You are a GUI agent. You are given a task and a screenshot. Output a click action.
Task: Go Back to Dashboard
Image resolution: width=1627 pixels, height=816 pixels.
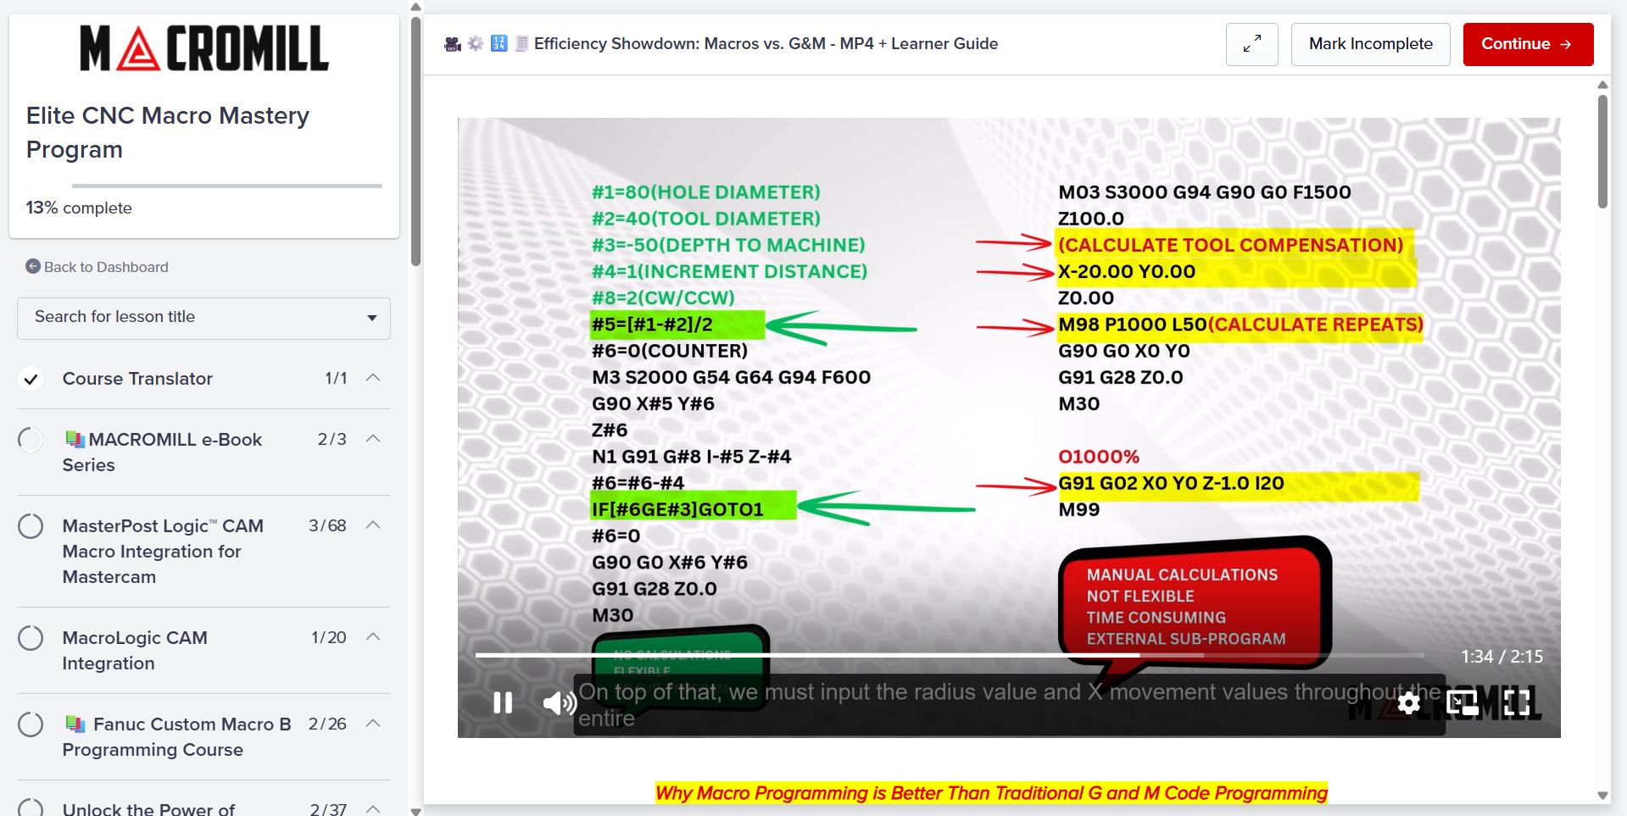[x=106, y=267]
